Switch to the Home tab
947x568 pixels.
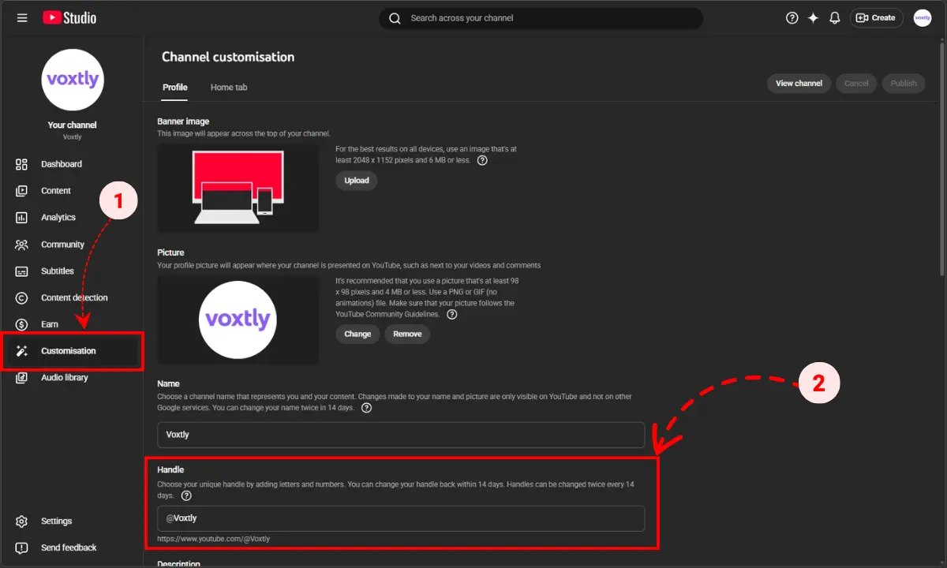click(229, 88)
